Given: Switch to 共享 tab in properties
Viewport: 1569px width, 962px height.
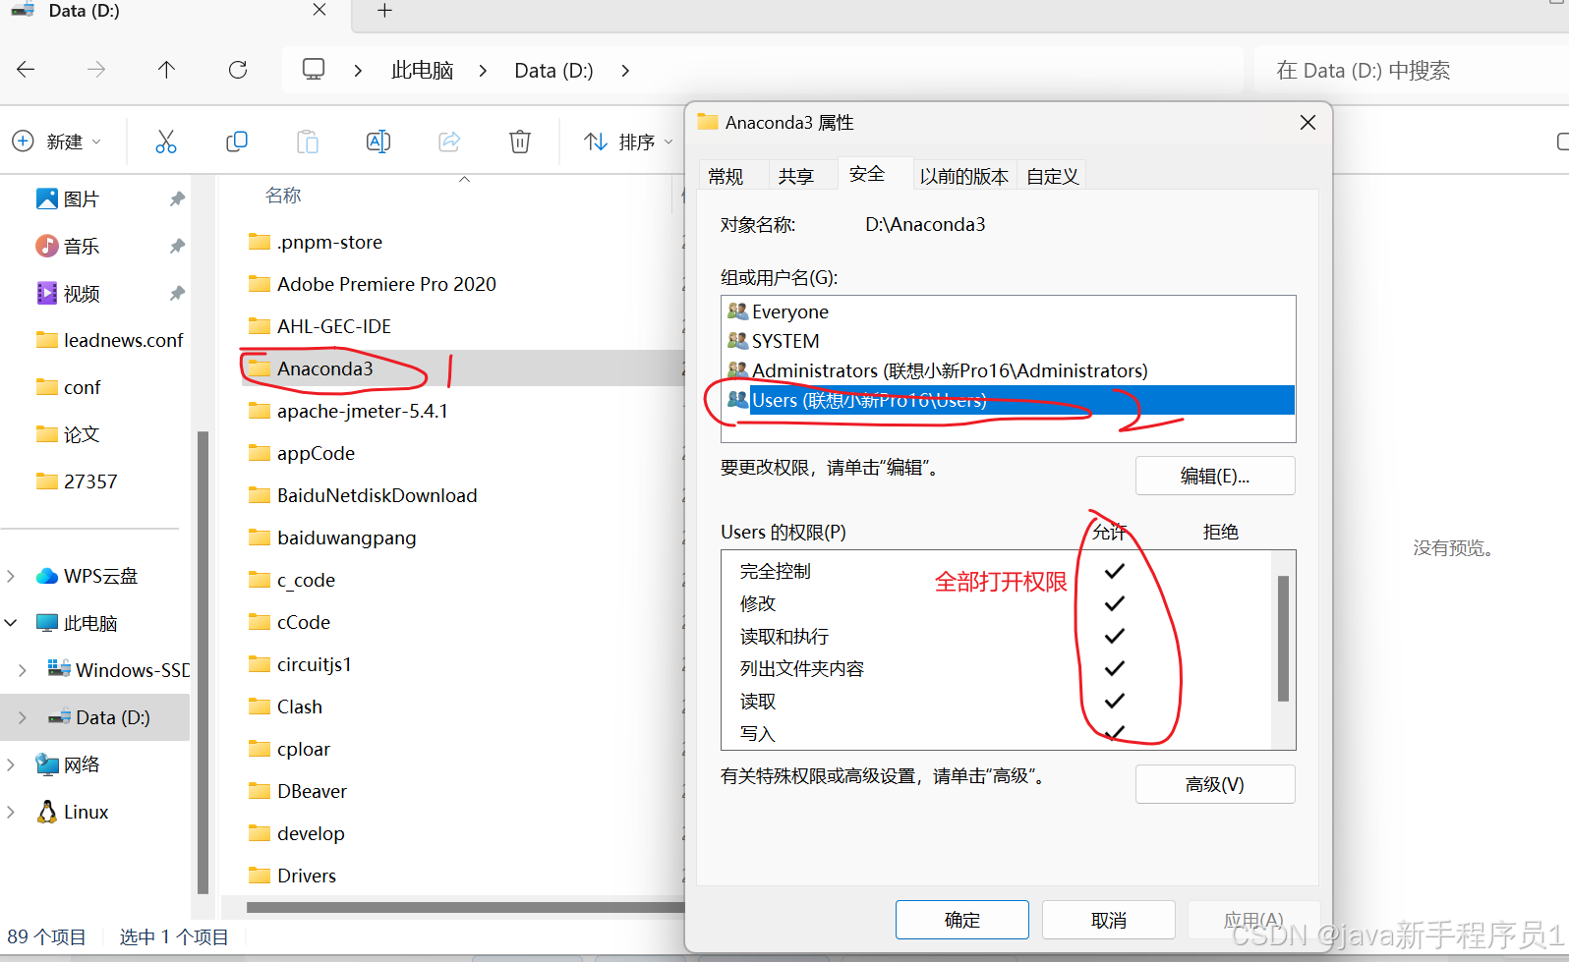Looking at the screenshot, I should [x=796, y=176].
